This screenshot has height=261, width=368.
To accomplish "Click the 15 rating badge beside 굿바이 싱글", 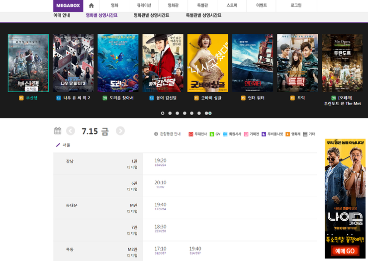I will click(x=196, y=98).
